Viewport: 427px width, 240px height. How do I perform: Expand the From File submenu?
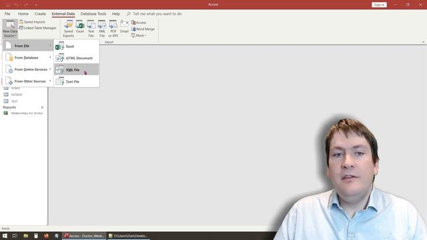[x=28, y=46]
